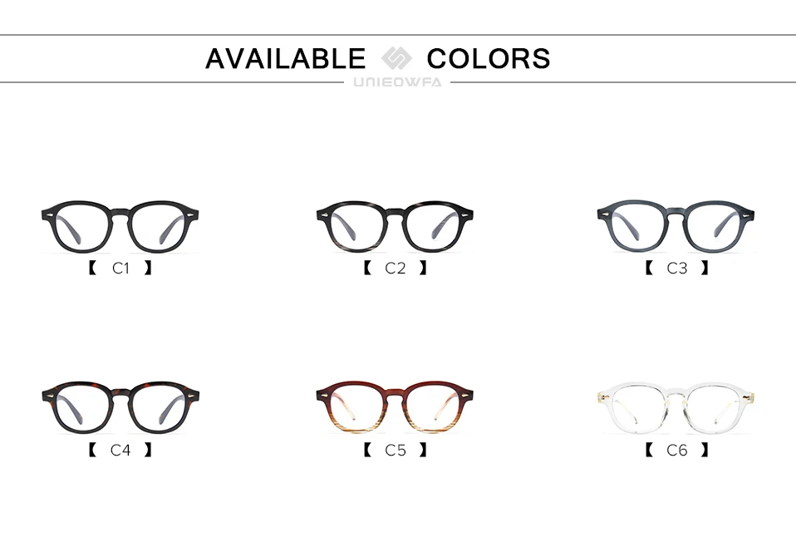Image resolution: width=796 pixels, height=547 pixels.
Task: Click the word COLORS in the heading
Action: (x=489, y=58)
